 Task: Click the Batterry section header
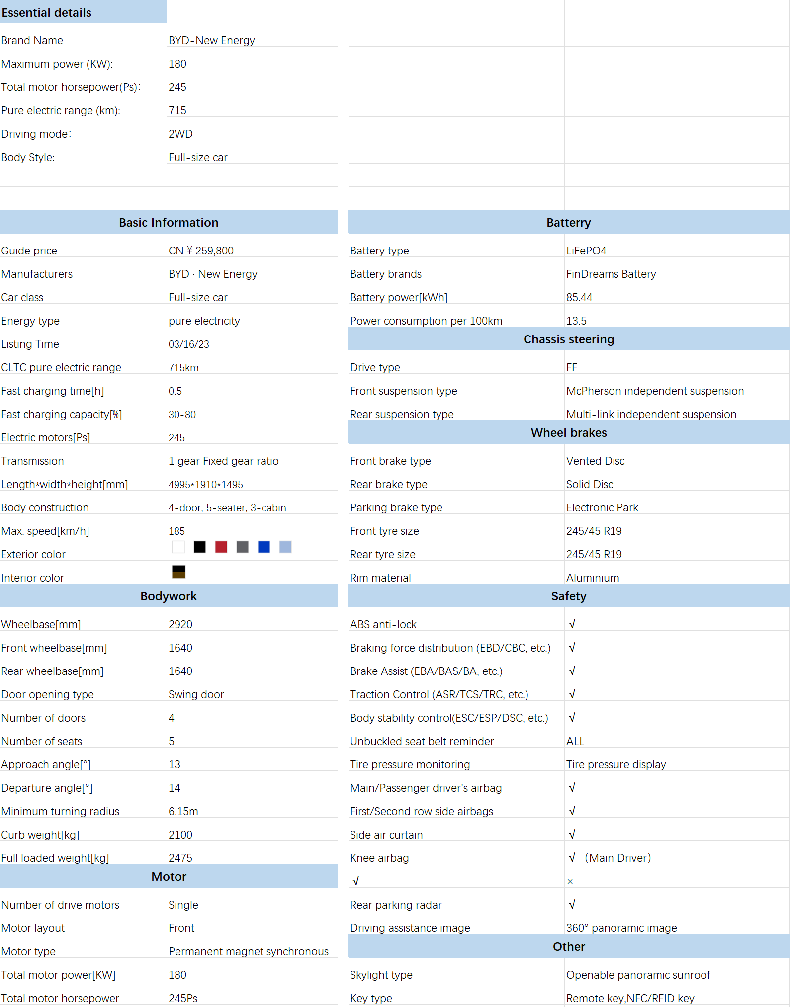pos(569,222)
